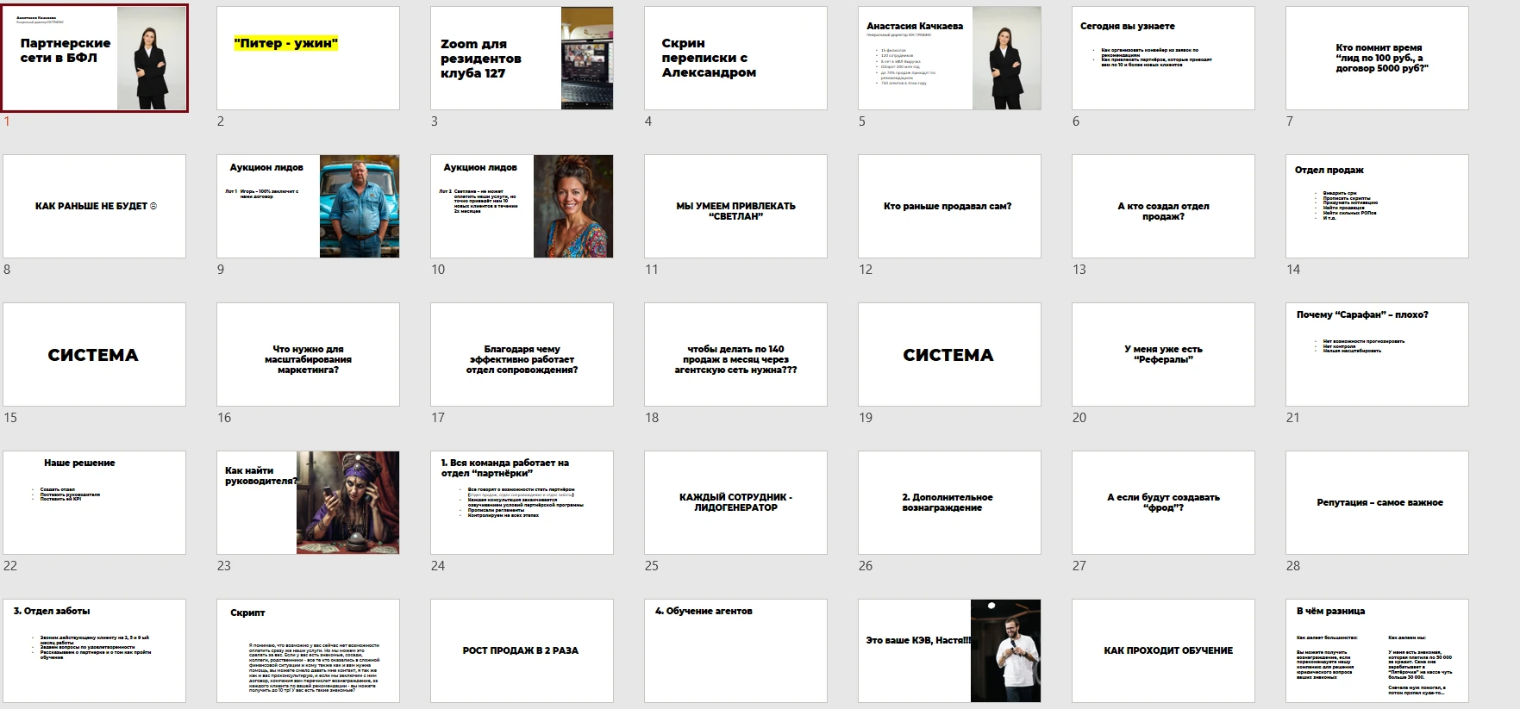Select the 'В чём разница' slide
The image size is (1520, 709).
1377,650
